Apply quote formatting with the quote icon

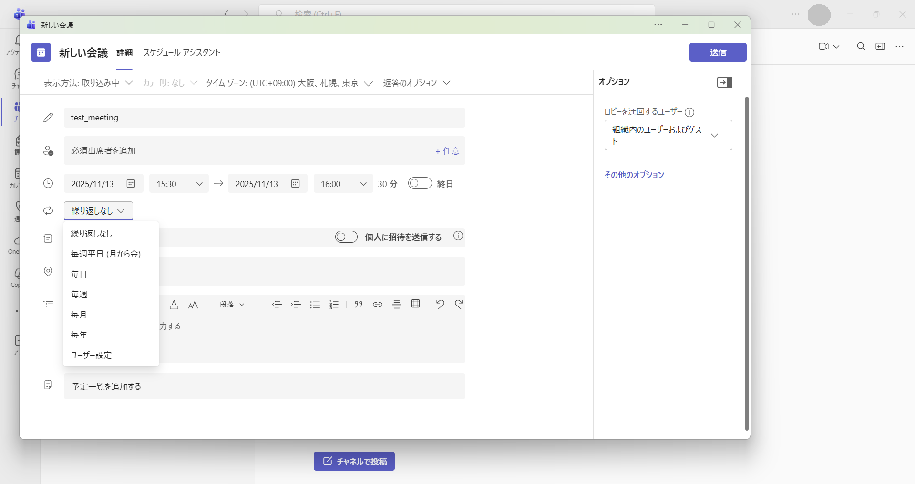point(359,305)
